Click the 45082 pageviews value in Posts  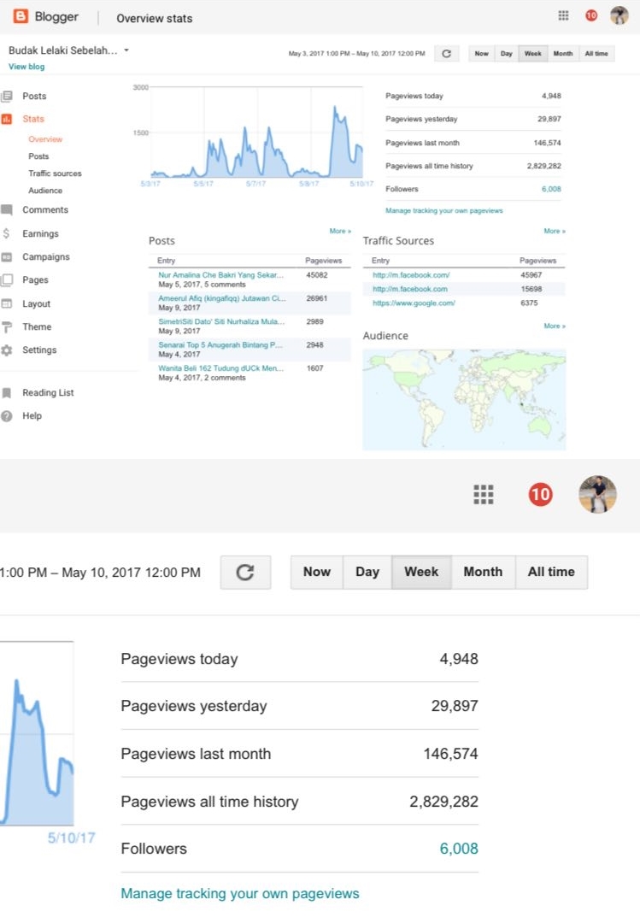click(x=317, y=275)
